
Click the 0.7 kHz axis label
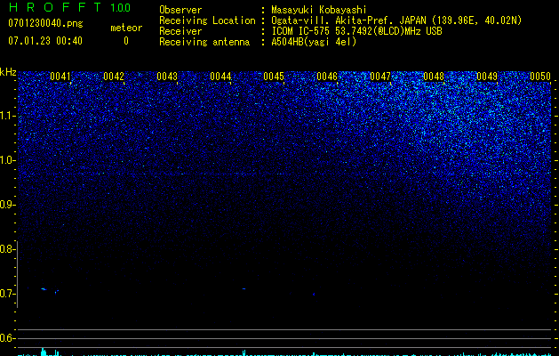click(7, 294)
